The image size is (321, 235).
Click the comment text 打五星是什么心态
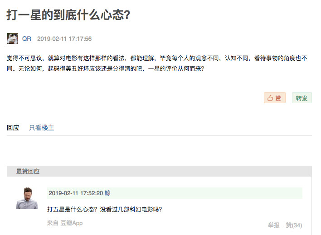coord(104,209)
